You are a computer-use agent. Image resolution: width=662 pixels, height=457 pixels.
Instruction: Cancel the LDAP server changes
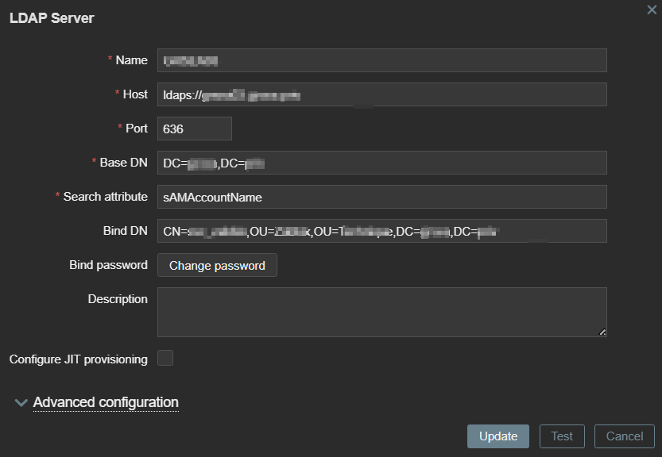pos(624,436)
